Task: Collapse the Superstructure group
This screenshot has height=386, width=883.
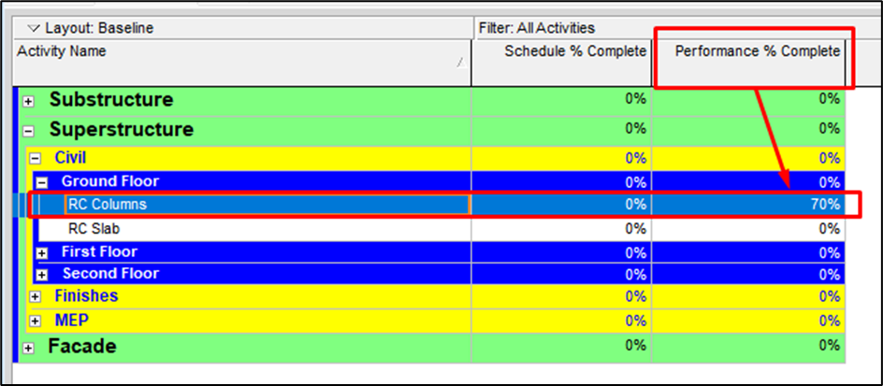Action: click(28, 131)
